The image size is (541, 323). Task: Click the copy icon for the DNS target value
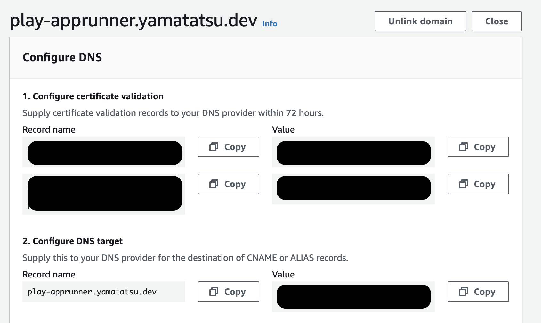point(464,292)
